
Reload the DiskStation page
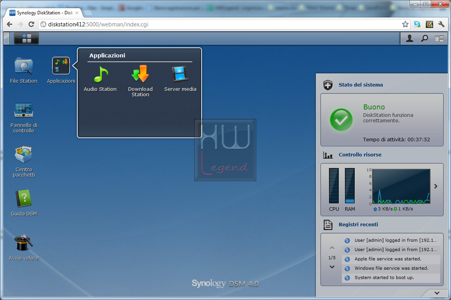pos(31,24)
